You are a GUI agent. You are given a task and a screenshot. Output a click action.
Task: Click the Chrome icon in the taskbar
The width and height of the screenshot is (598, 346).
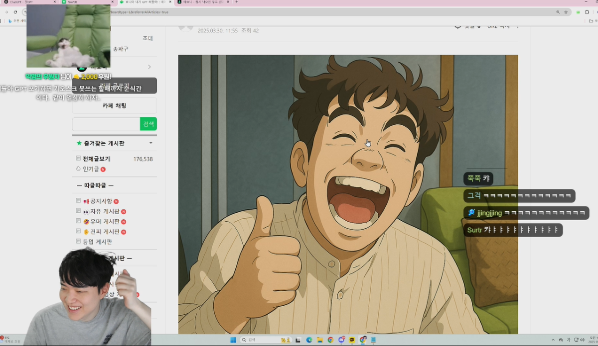click(330, 340)
